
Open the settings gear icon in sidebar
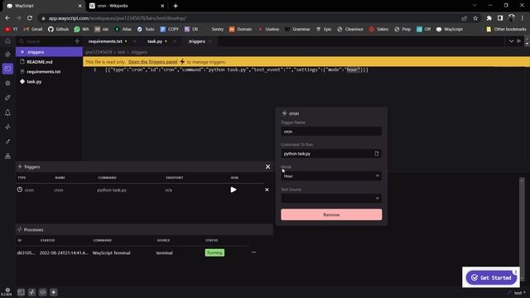[7, 83]
